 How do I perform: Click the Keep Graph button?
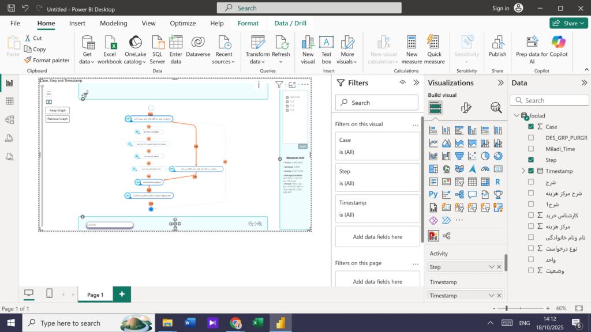coord(57,110)
